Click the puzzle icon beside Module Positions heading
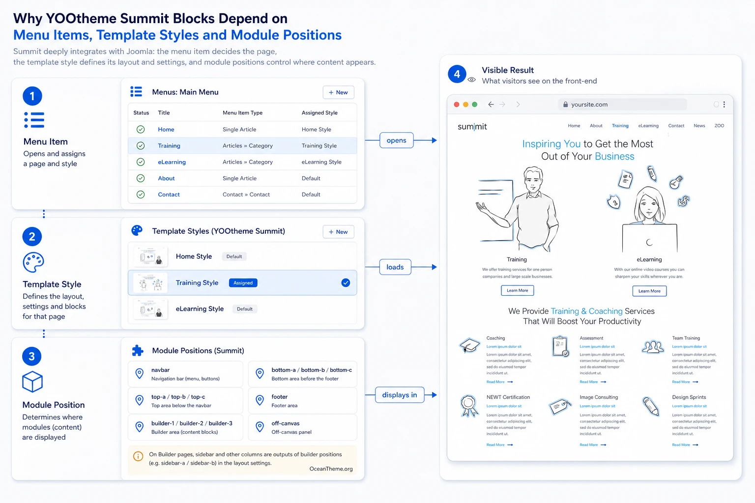This screenshot has width=755, height=503. (138, 351)
